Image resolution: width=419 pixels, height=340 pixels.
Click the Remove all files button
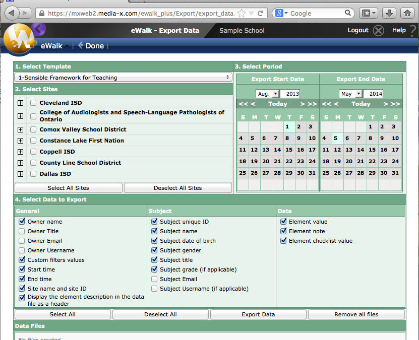356,314
